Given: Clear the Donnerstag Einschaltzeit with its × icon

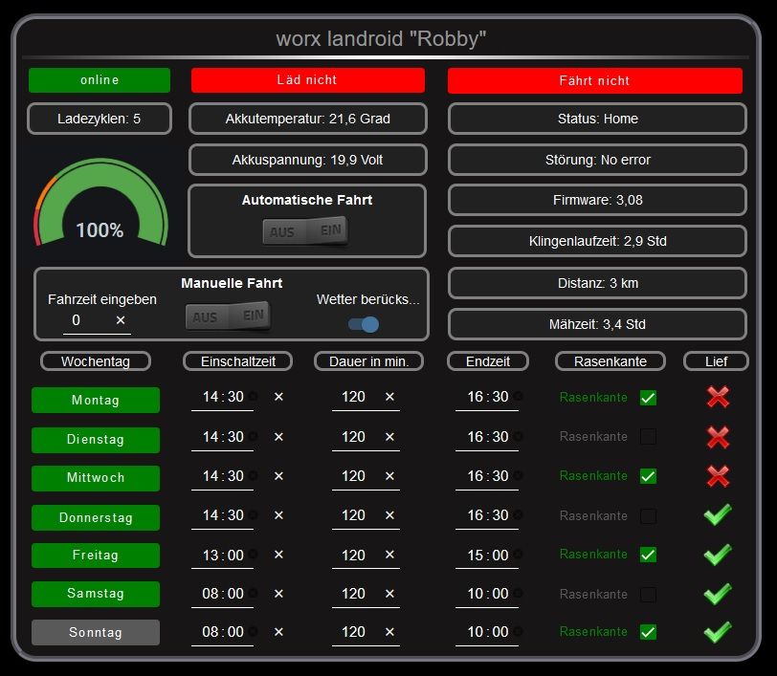Looking at the screenshot, I should [278, 515].
